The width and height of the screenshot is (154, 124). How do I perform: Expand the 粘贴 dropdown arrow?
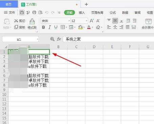(x=10, y=27)
